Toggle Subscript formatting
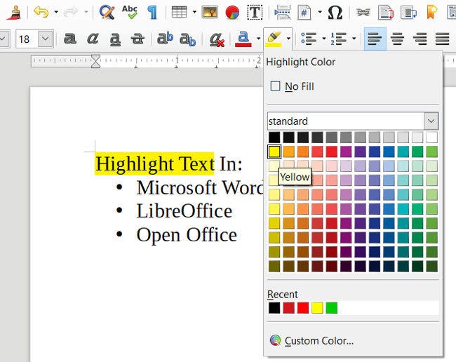 coord(187,39)
